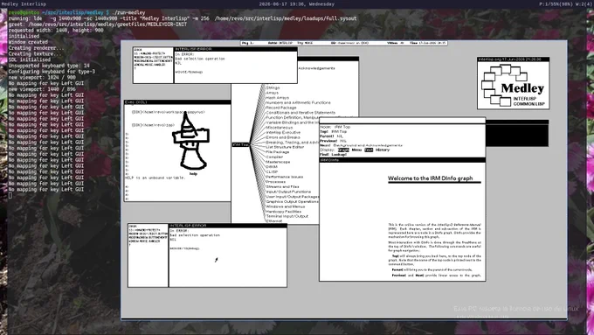Open Conditionals and Iterative Statements node
The width and height of the screenshot is (594, 335).
tap(300, 113)
